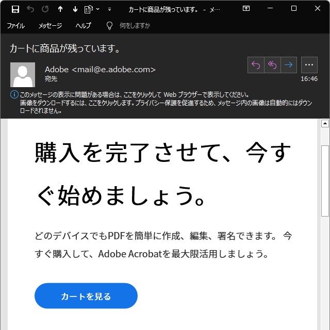Focus the 何をしますか search box
This screenshot has width=330, height=330.
pos(135,26)
